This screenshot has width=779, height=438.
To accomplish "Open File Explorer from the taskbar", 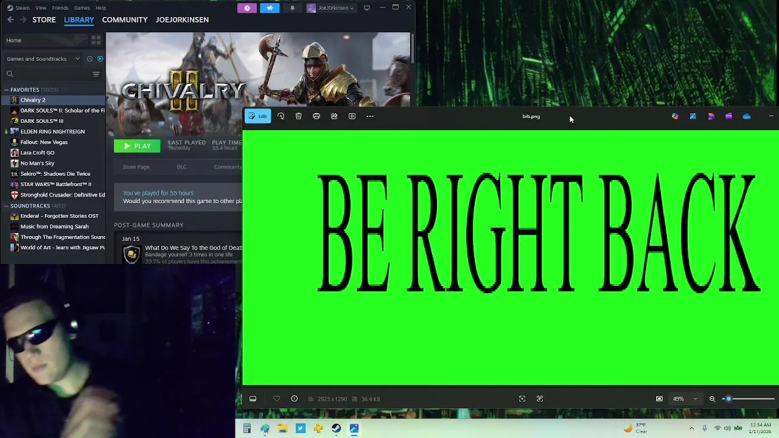I will pos(282,429).
